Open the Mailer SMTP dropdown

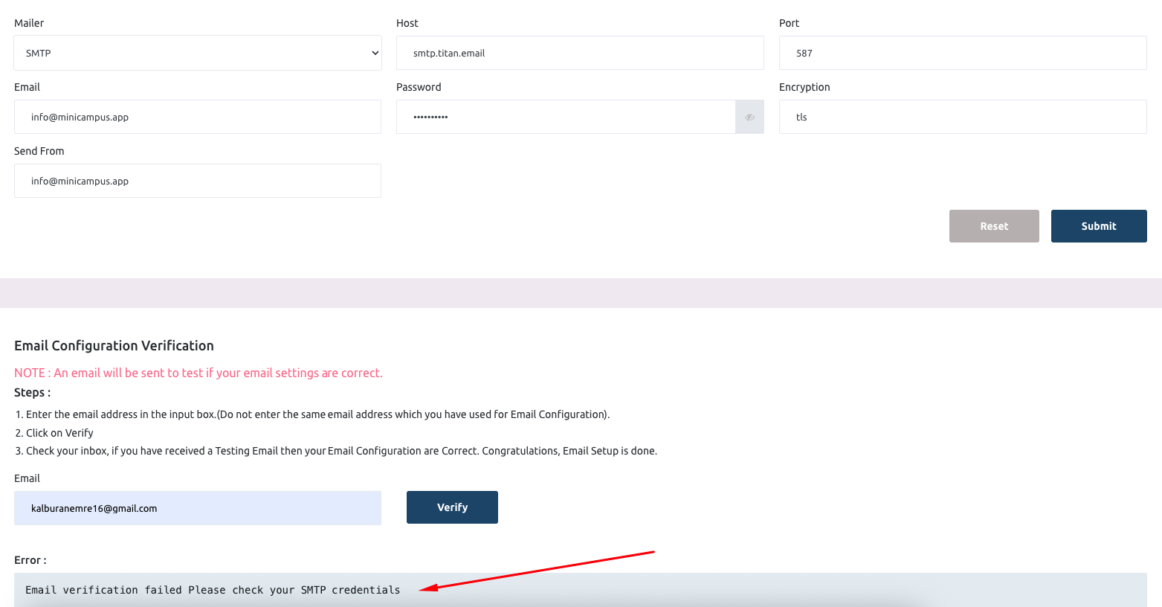[x=197, y=54]
